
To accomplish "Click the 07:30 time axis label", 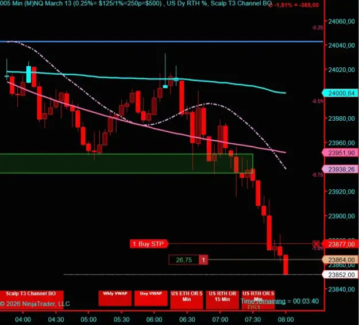I will (x=253, y=319).
